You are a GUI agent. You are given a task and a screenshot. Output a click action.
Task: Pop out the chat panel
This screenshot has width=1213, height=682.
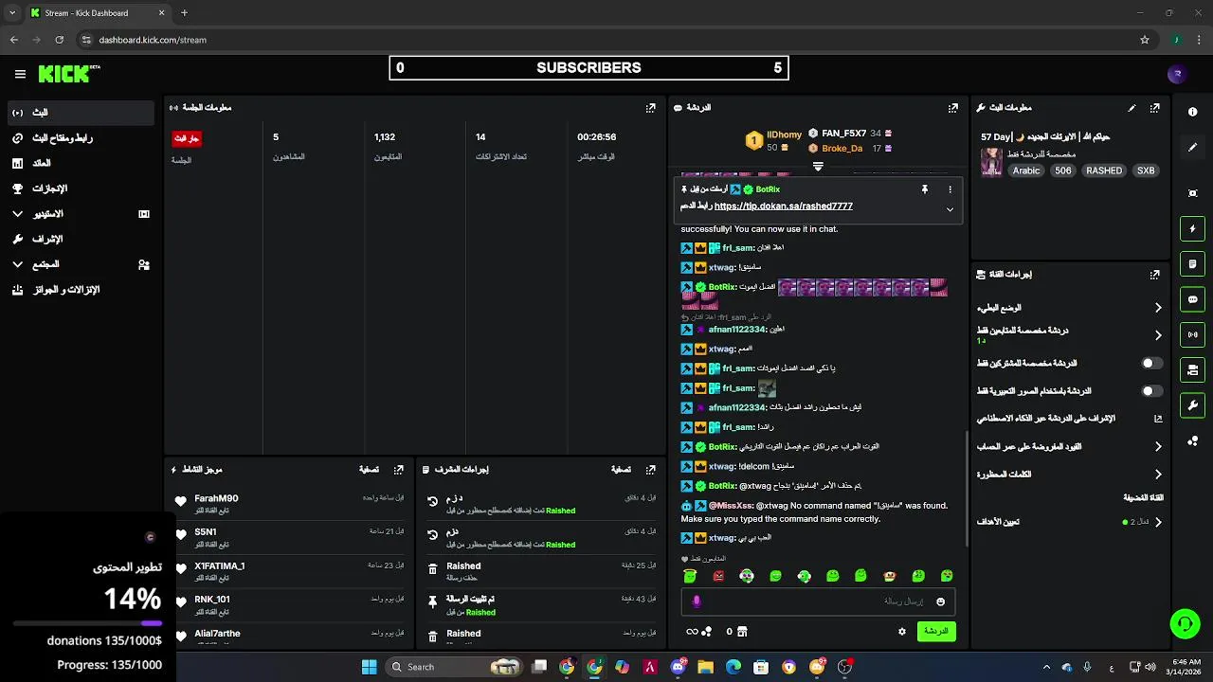point(953,108)
